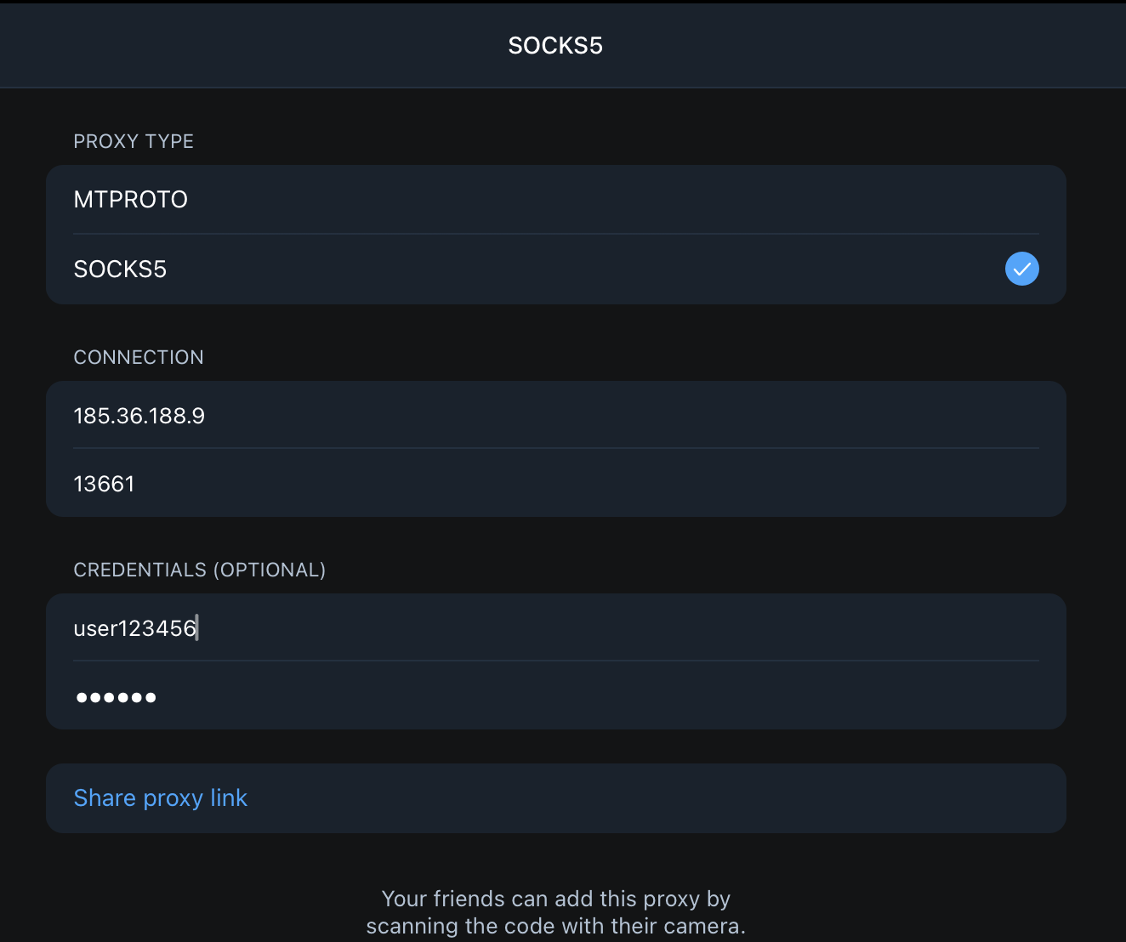1126x942 pixels.
Task: Click the "Your friends can add this proxy by" line
Action: point(556,899)
